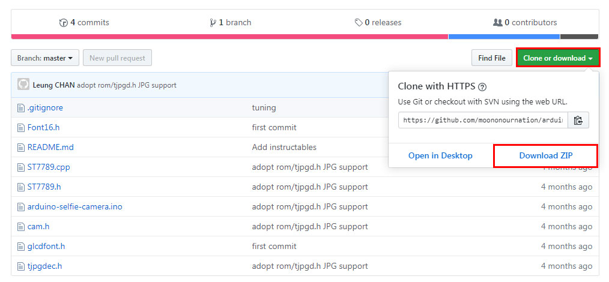The height and width of the screenshot is (282, 609).
Task: Collapse the Clone or download dropdown
Action: pyautogui.click(x=558, y=58)
